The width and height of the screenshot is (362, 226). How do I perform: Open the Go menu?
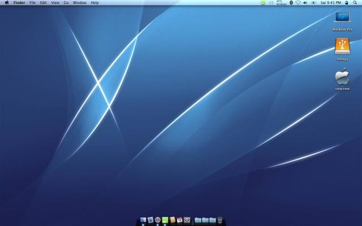[66, 3]
